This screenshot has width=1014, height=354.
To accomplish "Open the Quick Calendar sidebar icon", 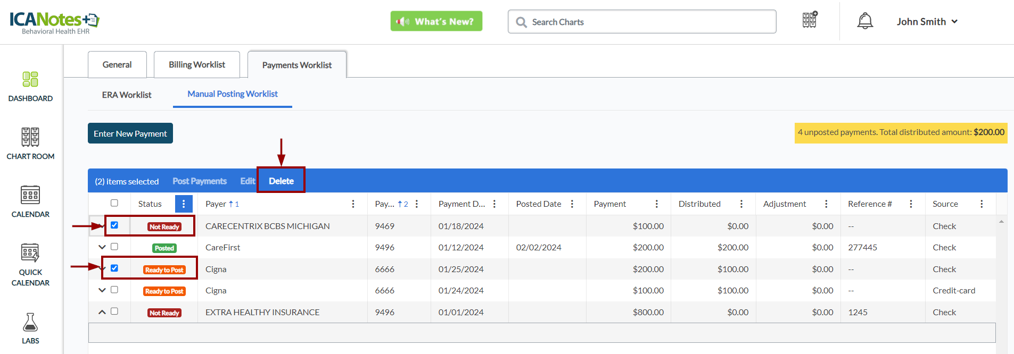I will coord(30,264).
